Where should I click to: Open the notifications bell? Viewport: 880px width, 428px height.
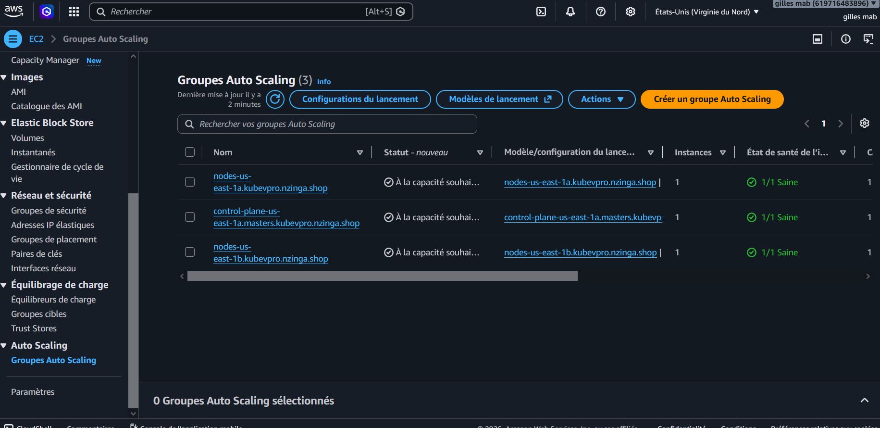(x=570, y=12)
